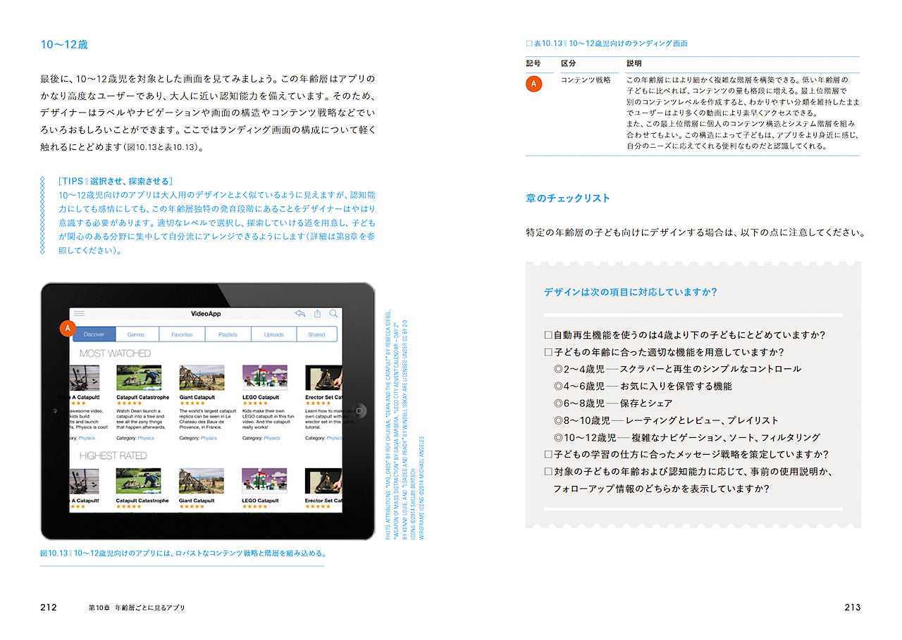Viewport: 902px width, 640px height.
Task: Click the VideoApp title text
Action: point(206,313)
